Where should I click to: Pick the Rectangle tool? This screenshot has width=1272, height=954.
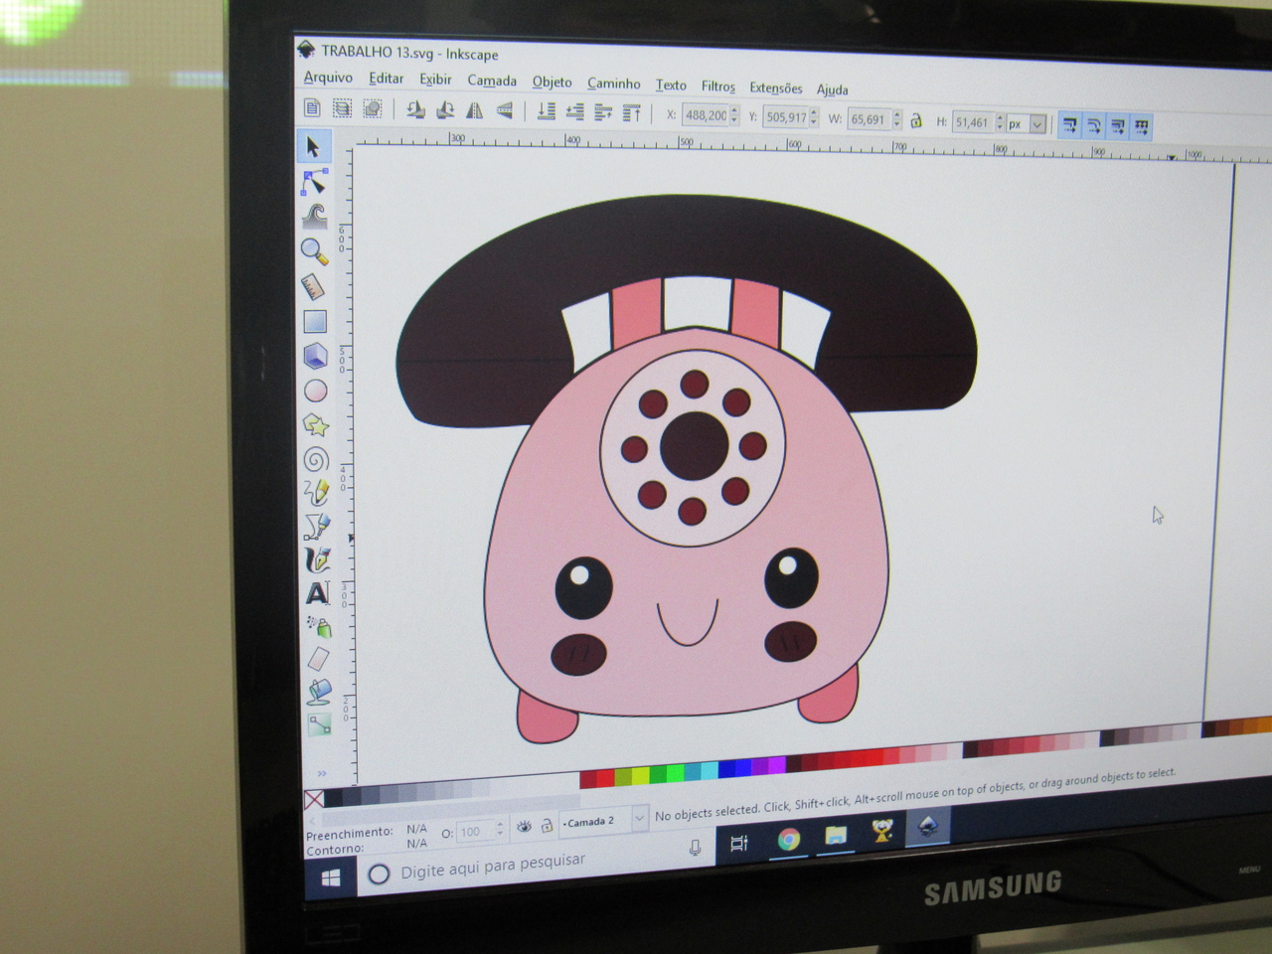coord(315,321)
